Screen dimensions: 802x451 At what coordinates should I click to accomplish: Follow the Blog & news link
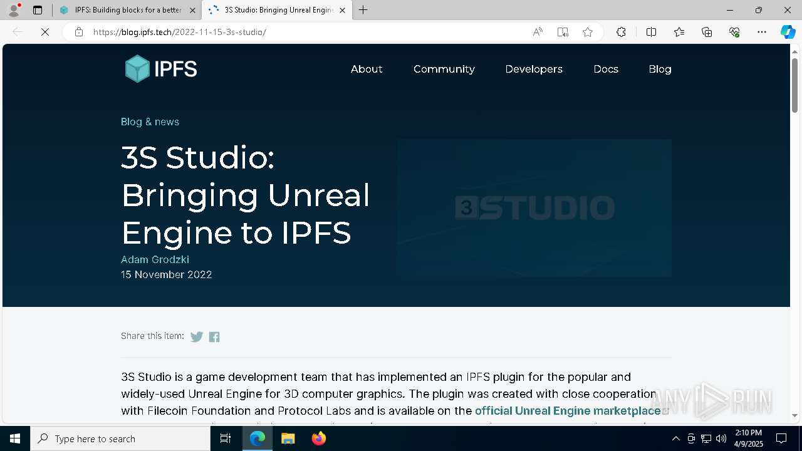click(x=150, y=122)
